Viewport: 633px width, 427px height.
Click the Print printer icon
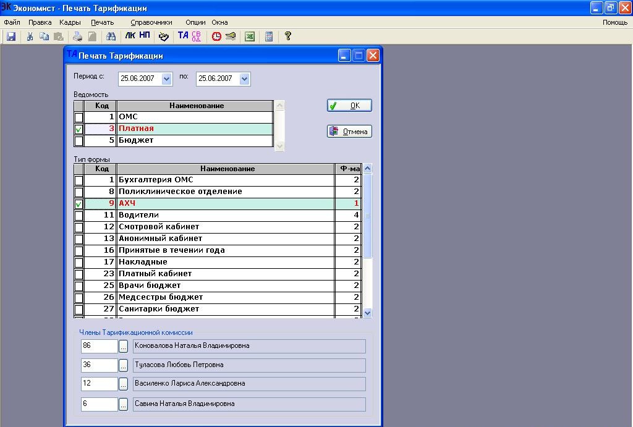click(77, 36)
